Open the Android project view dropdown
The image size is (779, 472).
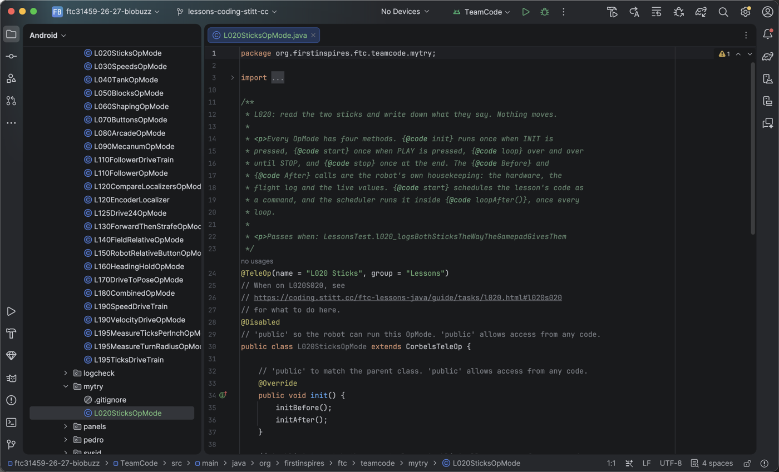click(48, 35)
